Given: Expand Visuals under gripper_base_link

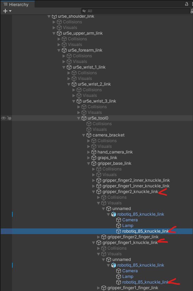Looking at the screenshot, I should coord(94,175).
